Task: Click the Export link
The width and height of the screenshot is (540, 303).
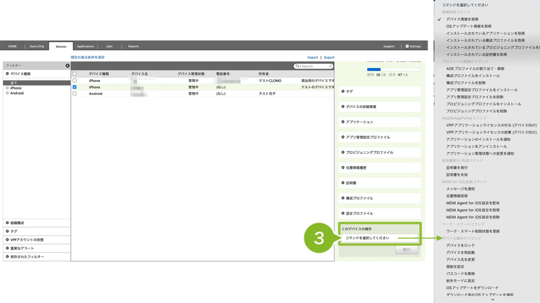Action: coord(329,57)
